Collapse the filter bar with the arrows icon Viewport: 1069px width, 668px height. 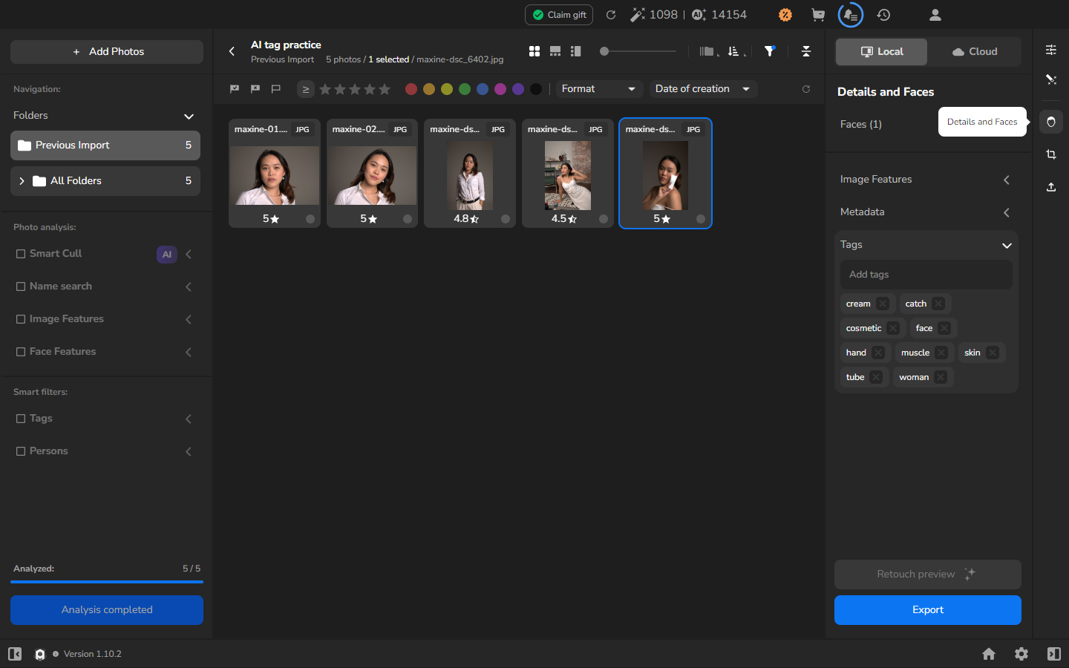pos(806,51)
